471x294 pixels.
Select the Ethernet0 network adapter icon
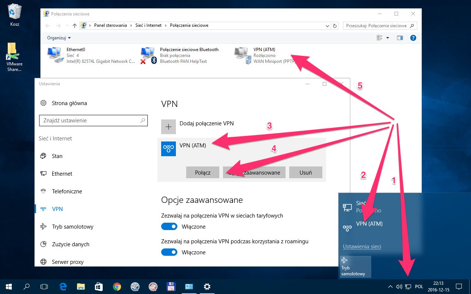point(56,55)
